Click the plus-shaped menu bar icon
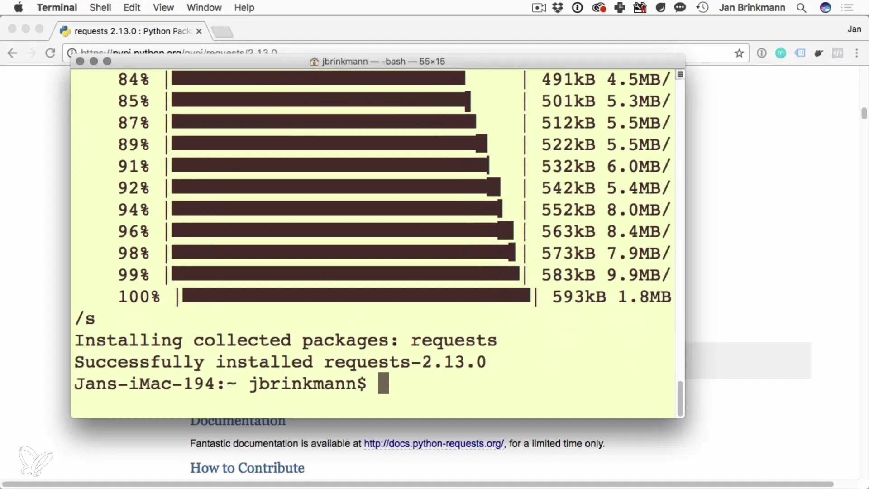The height and width of the screenshot is (489, 869). [620, 8]
